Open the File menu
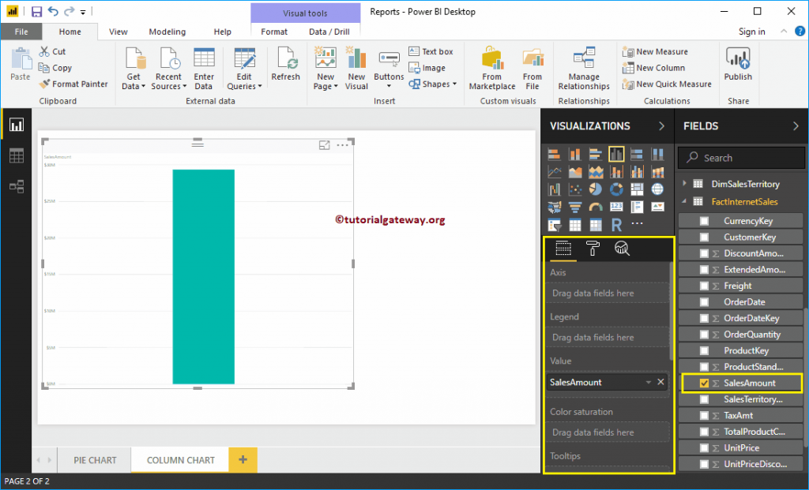 (21, 32)
